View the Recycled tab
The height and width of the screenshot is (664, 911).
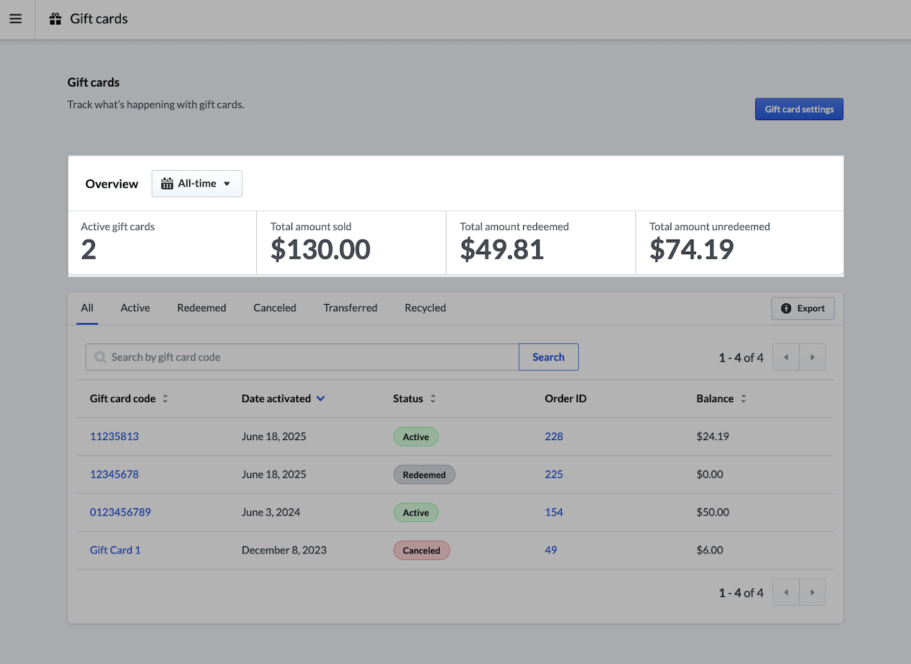pyautogui.click(x=425, y=308)
